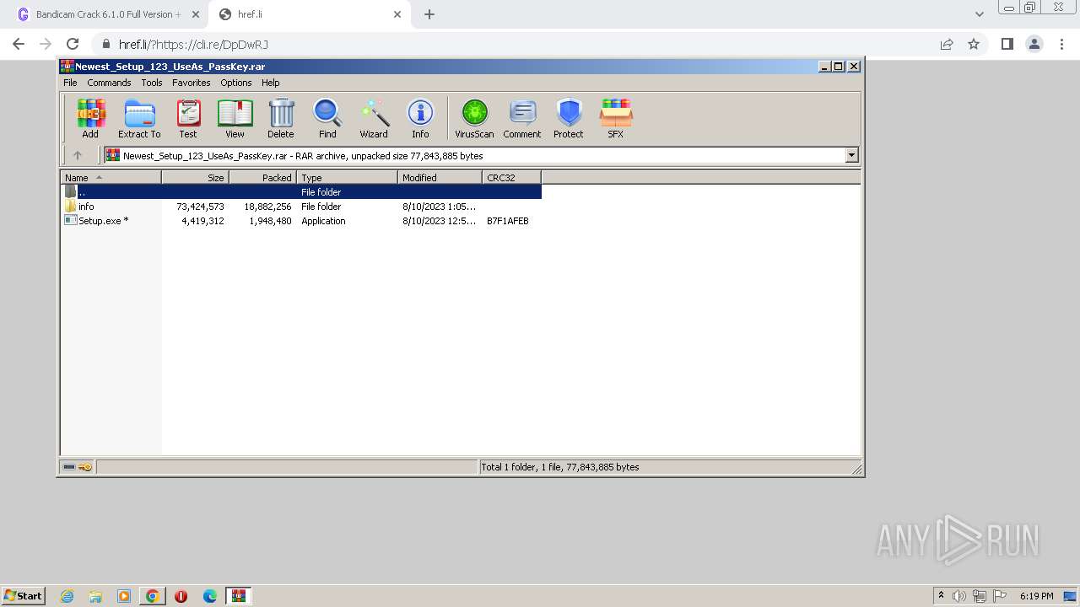The height and width of the screenshot is (607, 1080).
Task: Click the share page icon in address bar
Action: (947, 44)
